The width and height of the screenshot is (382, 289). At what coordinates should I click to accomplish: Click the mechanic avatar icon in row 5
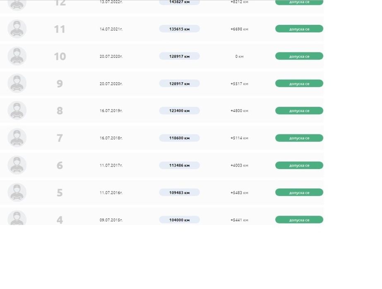(17, 193)
